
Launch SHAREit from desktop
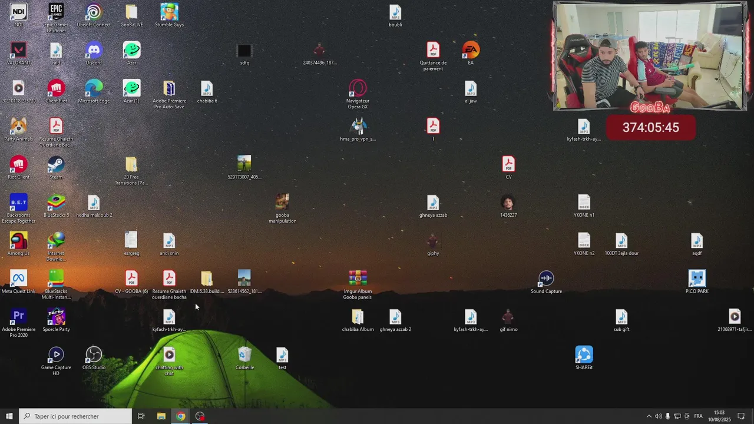click(584, 356)
